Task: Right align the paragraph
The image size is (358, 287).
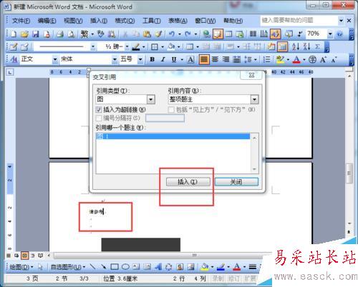Action: point(226,59)
